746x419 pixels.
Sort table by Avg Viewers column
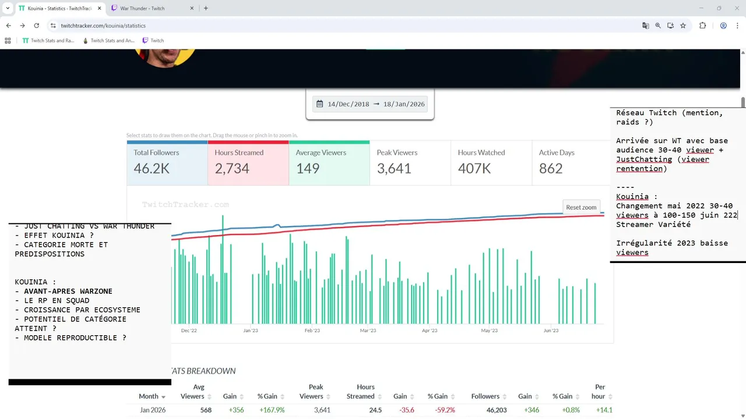pyautogui.click(x=197, y=392)
